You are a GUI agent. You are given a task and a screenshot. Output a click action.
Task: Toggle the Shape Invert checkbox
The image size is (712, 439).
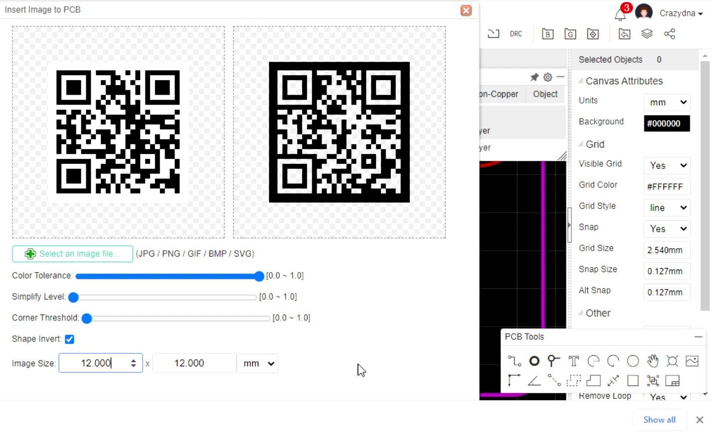click(x=69, y=339)
